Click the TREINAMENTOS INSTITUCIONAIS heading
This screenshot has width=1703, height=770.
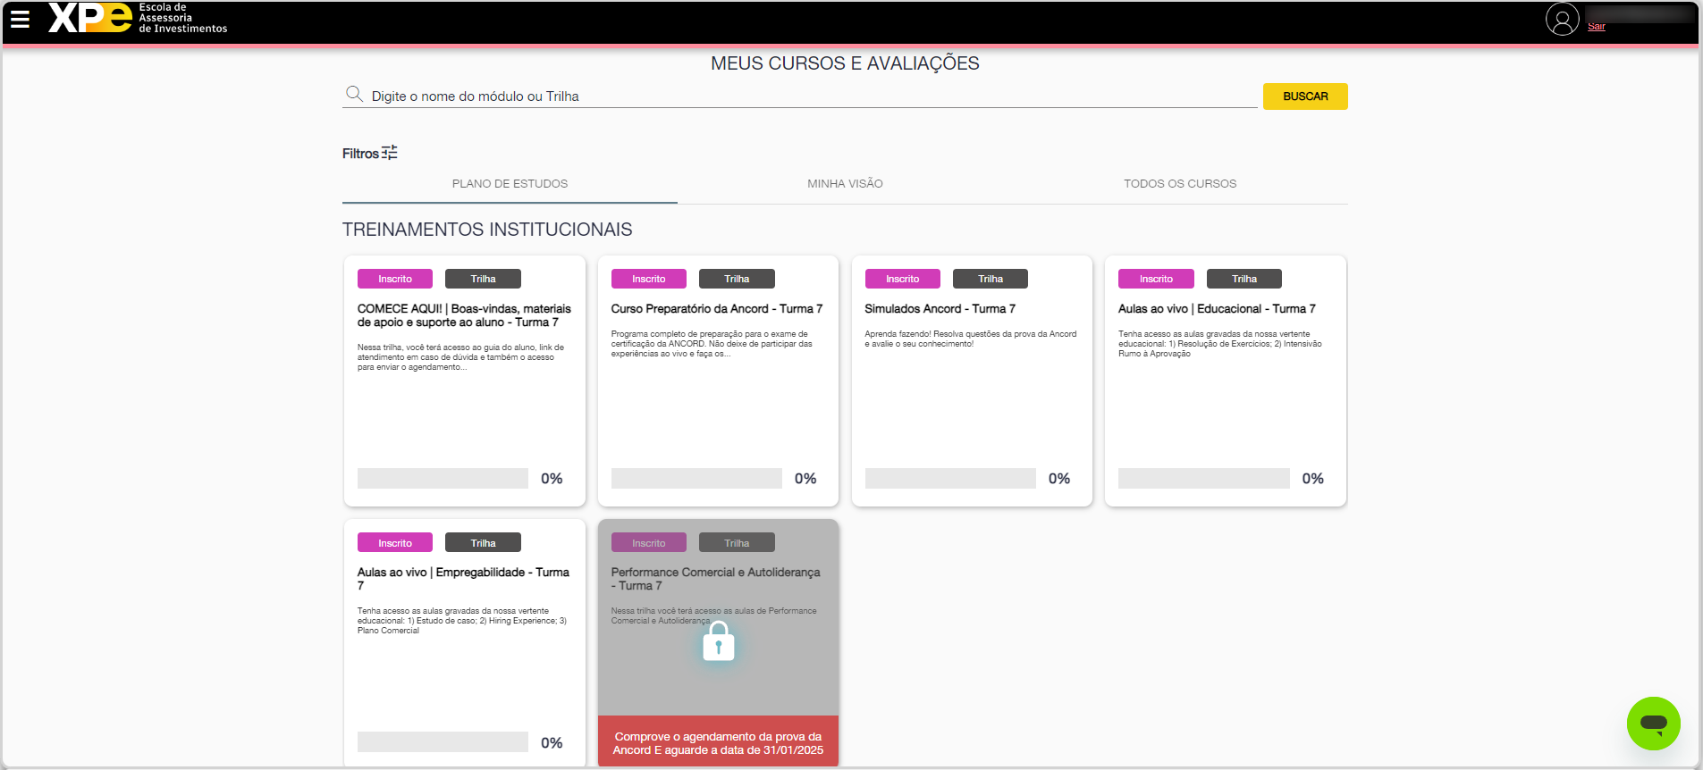(487, 230)
